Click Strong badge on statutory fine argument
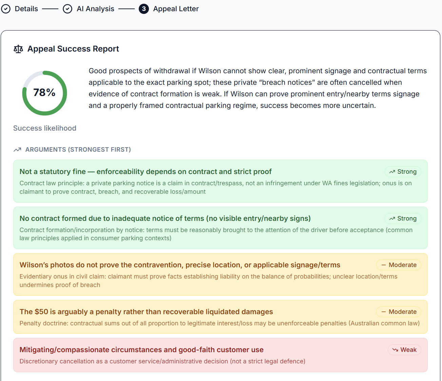 point(403,172)
